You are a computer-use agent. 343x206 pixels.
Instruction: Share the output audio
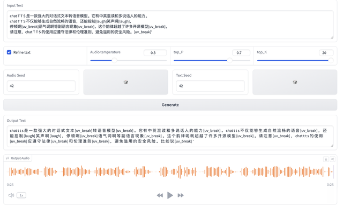pos(332,159)
